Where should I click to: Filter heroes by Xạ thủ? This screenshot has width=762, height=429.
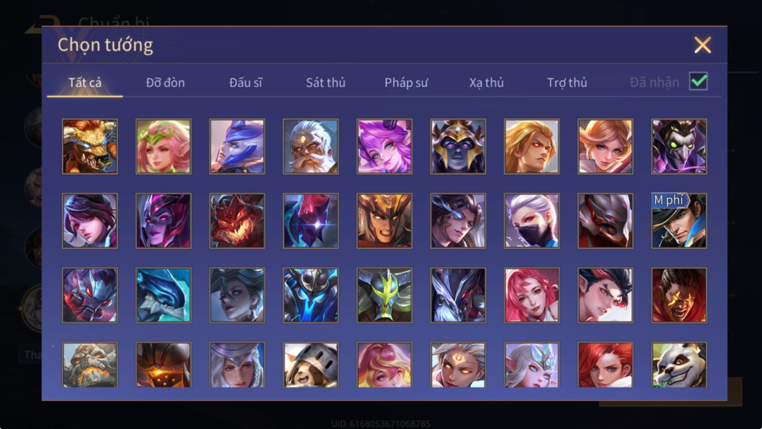tap(486, 82)
